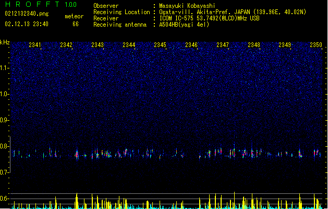Viewport: 328px width, 209px height.
Task: Click the 1.0 kHz axis label
Action: coord(4,94)
